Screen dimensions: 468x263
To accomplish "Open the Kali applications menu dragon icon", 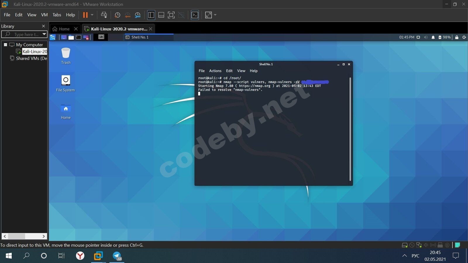I will (x=53, y=37).
